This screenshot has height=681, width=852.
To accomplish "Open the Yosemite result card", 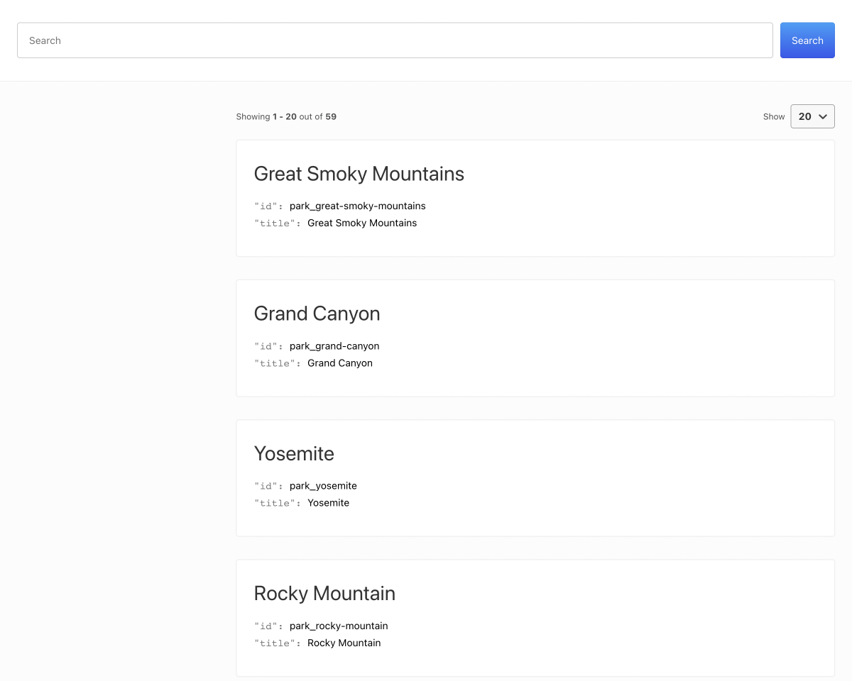I will [535, 477].
